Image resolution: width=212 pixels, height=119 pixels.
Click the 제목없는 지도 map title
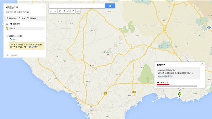[12, 7]
